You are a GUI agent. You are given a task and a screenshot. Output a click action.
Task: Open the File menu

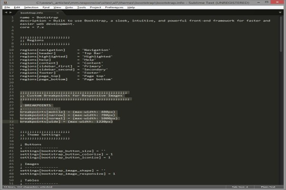tap(7, 7)
